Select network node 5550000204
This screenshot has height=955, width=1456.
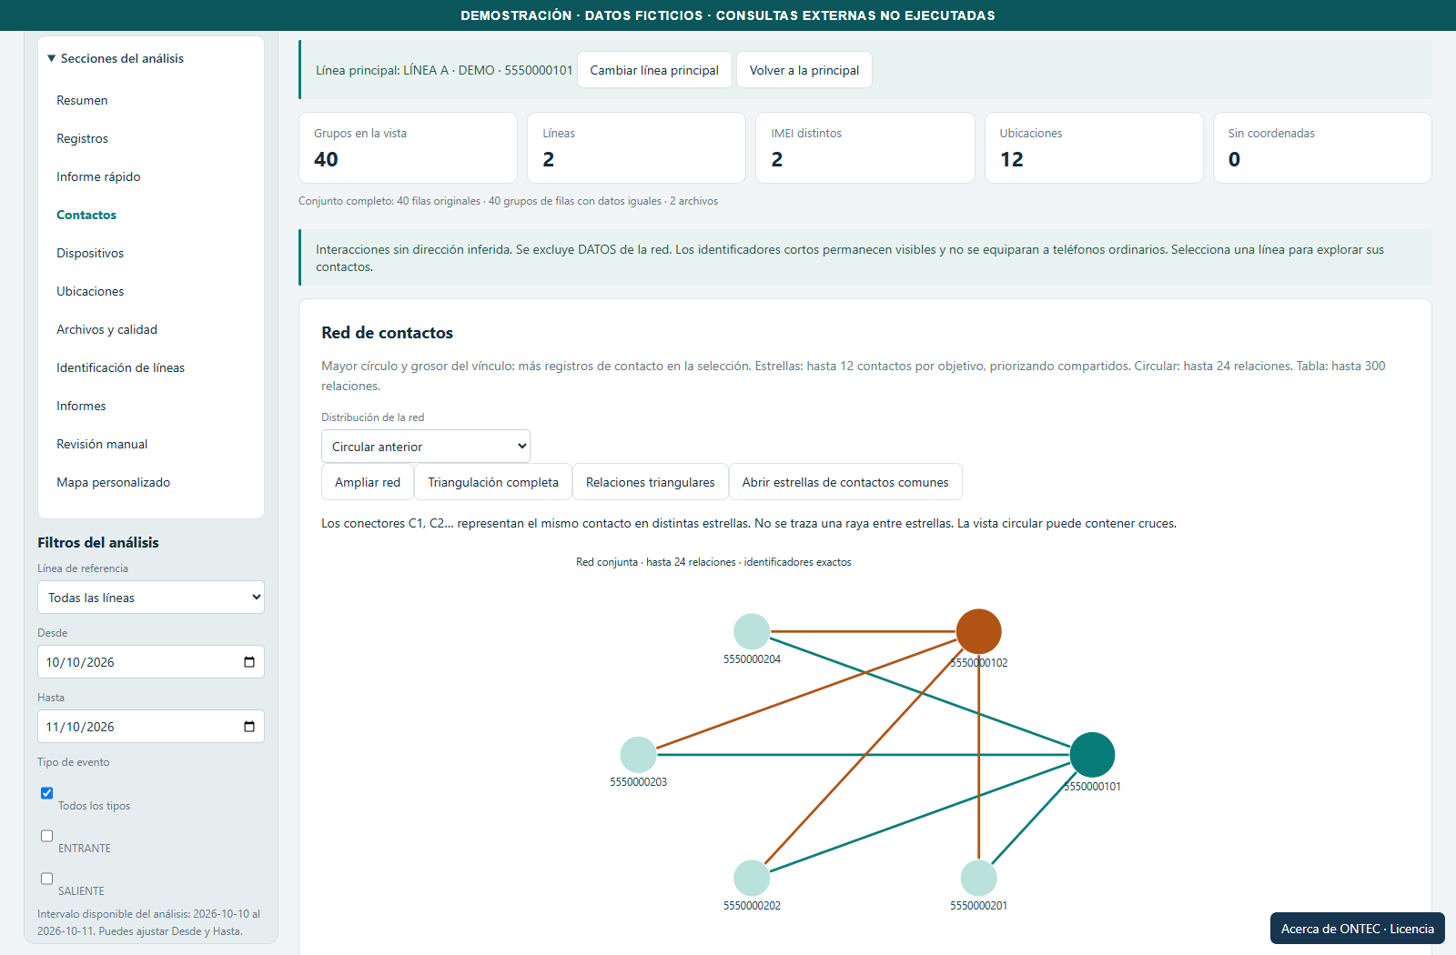[752, 631]
